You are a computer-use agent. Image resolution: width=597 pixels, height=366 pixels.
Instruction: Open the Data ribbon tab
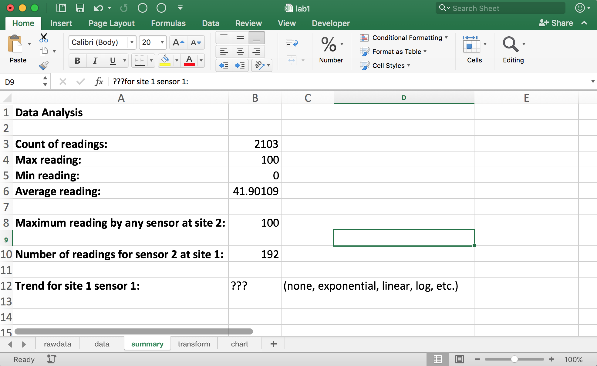click(x=211, y=23)
